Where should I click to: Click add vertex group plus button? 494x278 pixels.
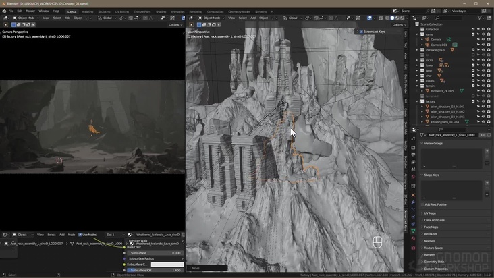click(487, 151)
